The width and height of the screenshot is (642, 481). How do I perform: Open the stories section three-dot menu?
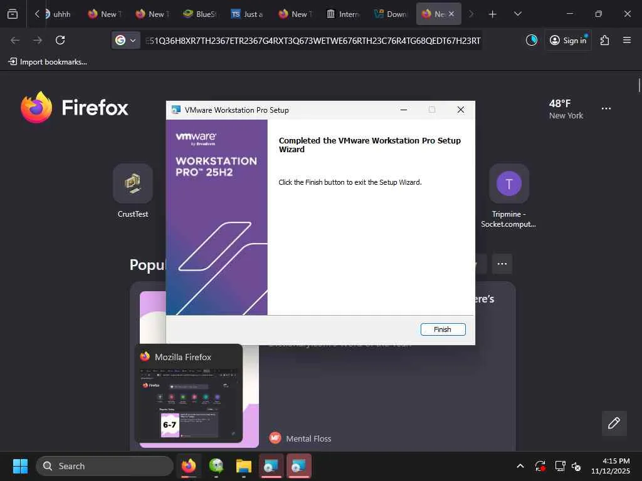502,264
